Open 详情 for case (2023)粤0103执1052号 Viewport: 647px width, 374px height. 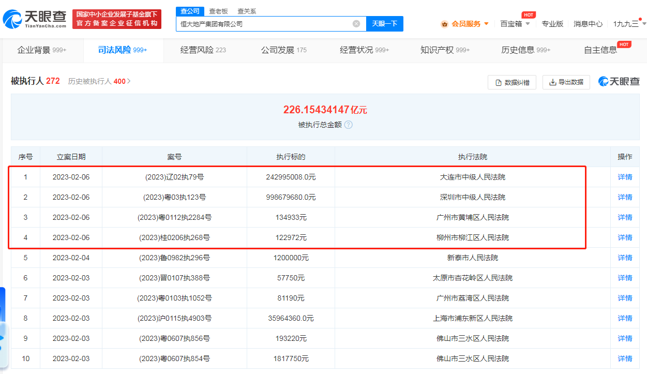point(625,298)
